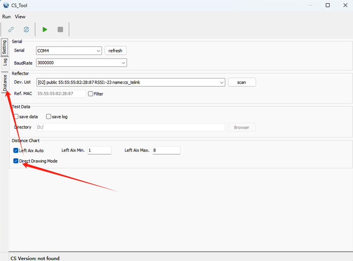The width and height of the screenshot is (353, 261).
Task: Click the CS_Tool app icon in title bar
Action: pos(5,5)
